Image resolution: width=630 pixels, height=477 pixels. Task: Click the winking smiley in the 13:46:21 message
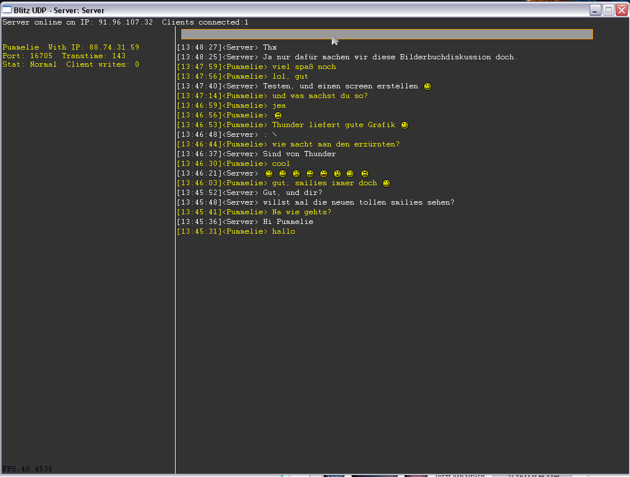tap(351, 173)
